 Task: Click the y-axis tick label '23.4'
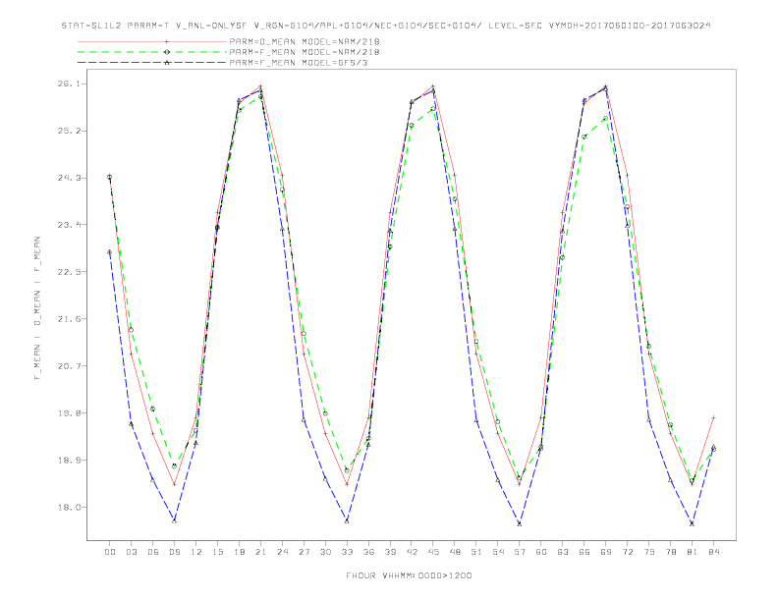click(68, 225)
